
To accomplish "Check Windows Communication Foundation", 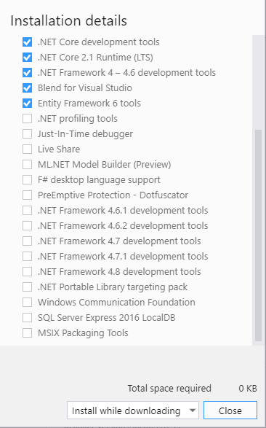I will [x=27, y=302].
